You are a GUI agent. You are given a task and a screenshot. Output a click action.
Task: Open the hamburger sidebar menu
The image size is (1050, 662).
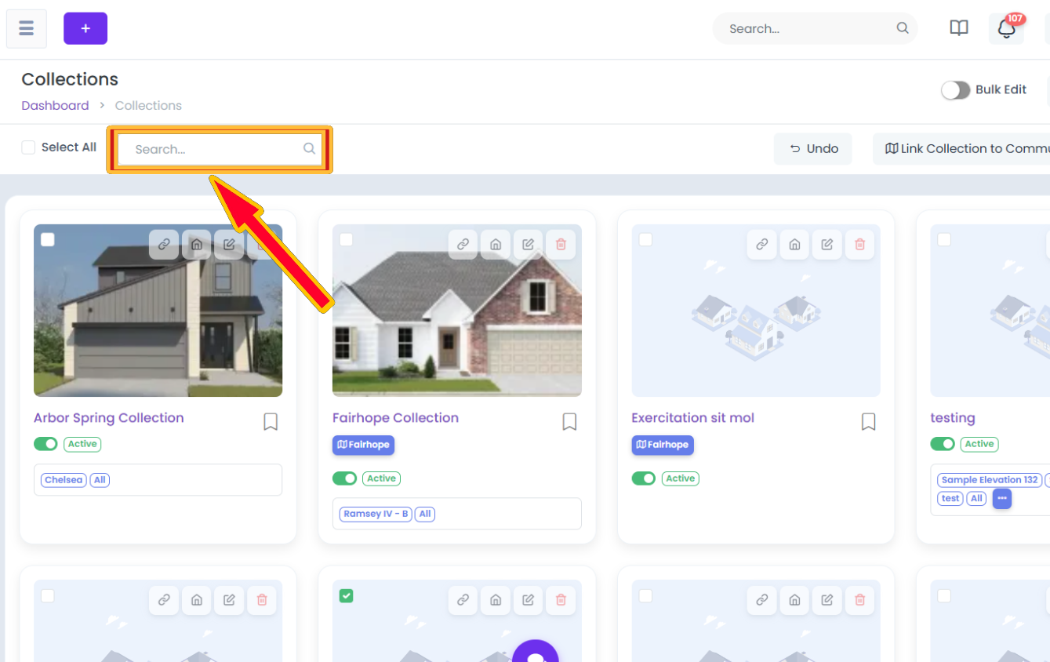(27, 29)
